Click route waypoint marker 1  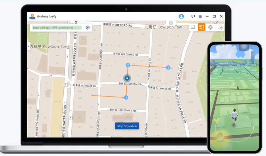126,98
